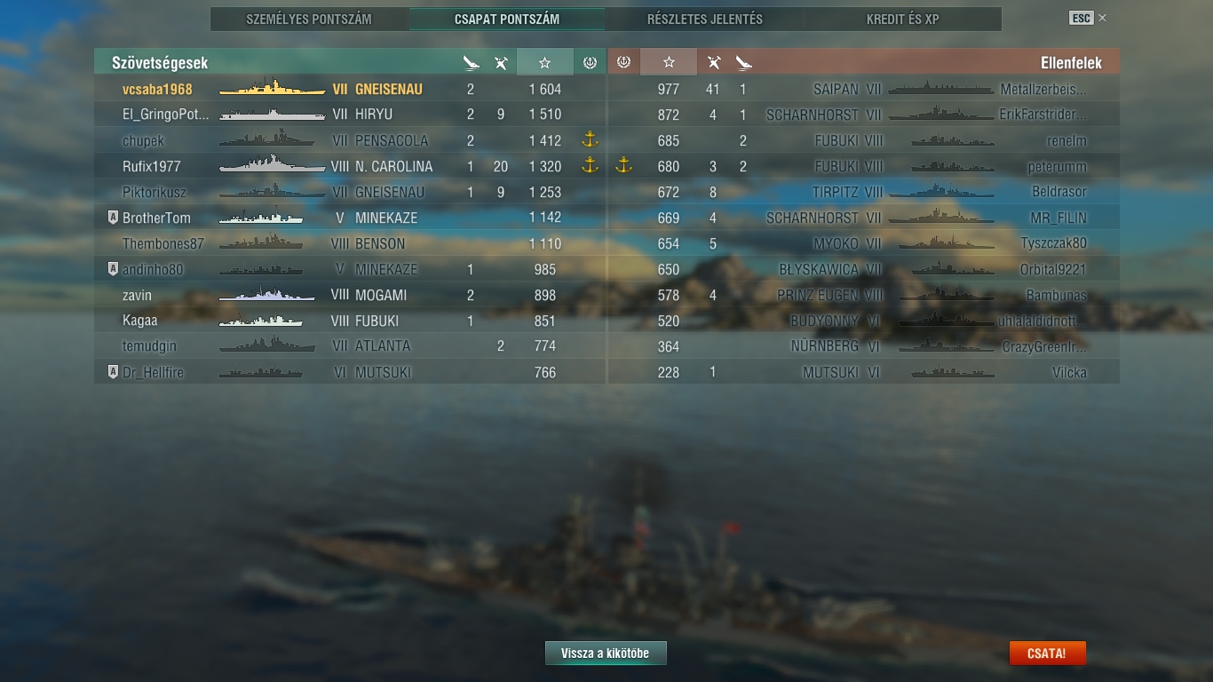The width and height of the screenshot is (1213, 682).
Task: Sort allies by ships destroyed icon
Action: (471, 62)
